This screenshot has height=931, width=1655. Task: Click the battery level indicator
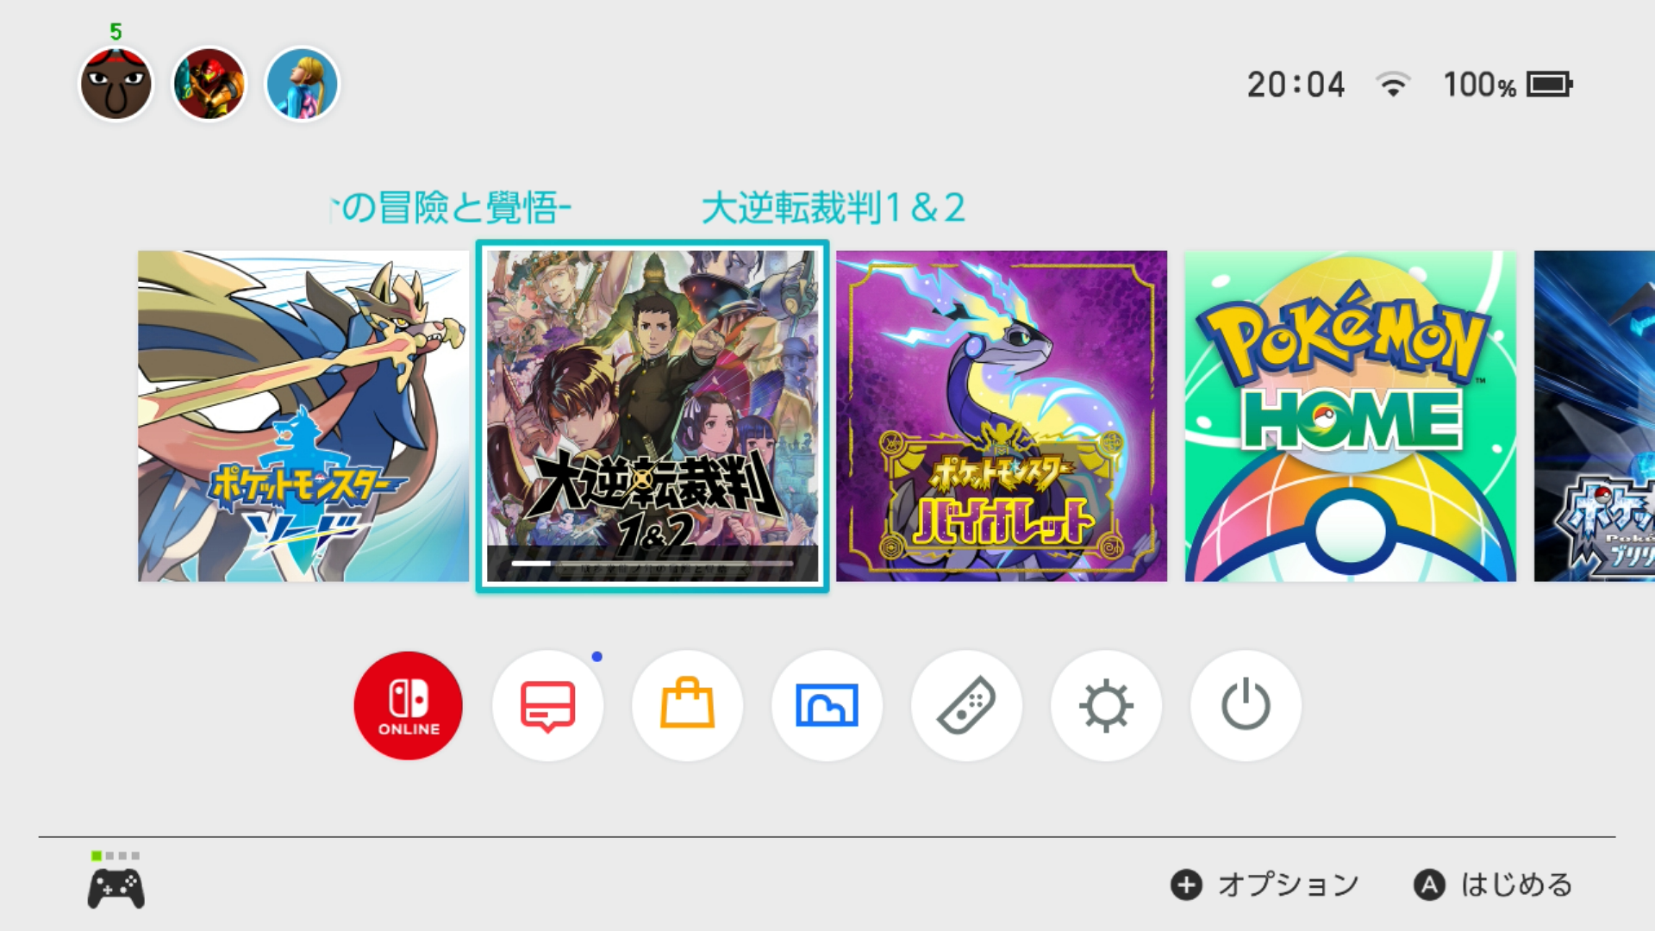(1550, 84)
